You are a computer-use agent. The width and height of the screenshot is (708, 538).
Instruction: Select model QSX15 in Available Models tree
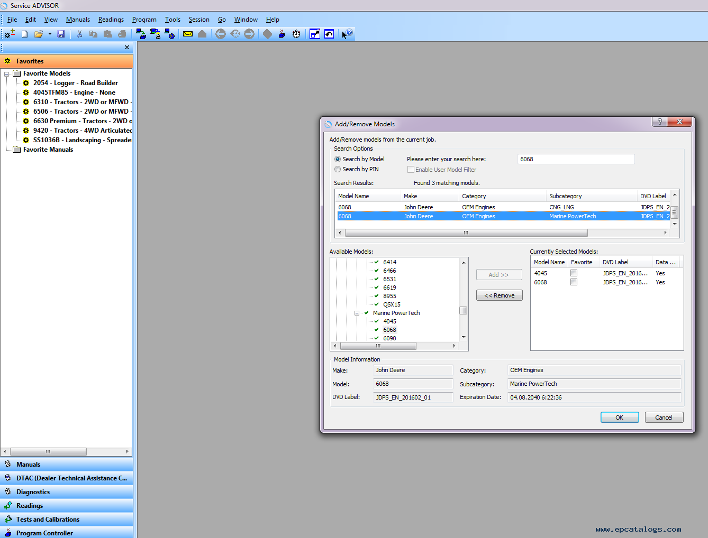point(392,304)
